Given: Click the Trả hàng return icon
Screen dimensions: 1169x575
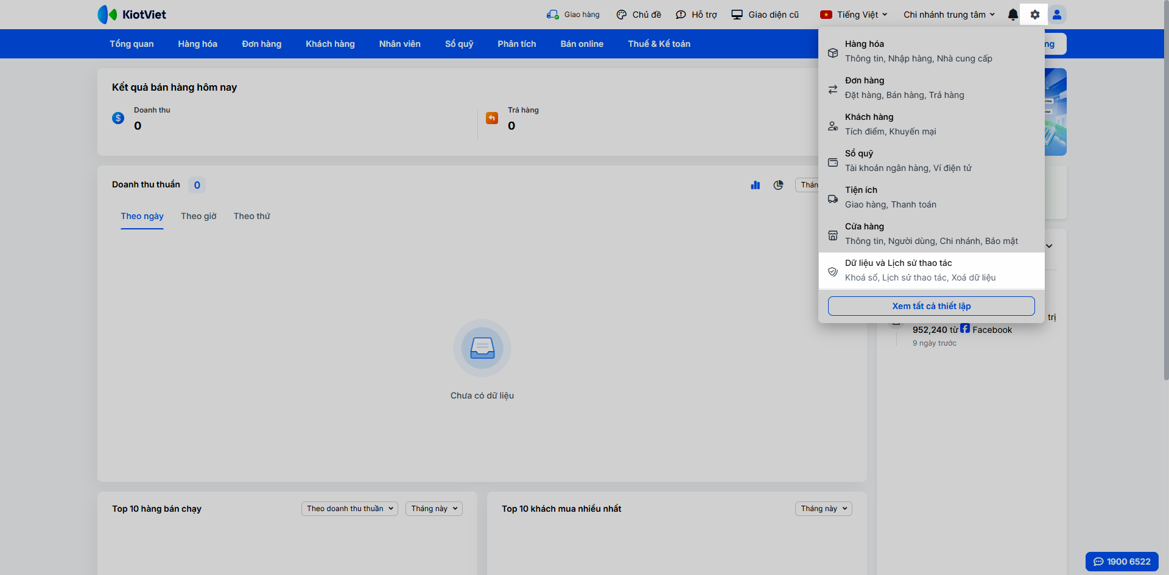Looking at the screenshot, I should pyautogui.click(x=492, y=118).
